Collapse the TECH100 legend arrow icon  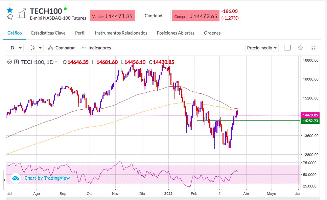(x=9, y=62)
